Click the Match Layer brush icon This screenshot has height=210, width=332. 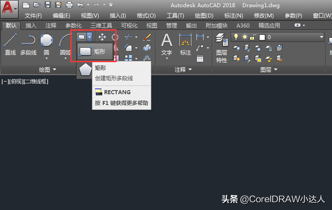280,59
